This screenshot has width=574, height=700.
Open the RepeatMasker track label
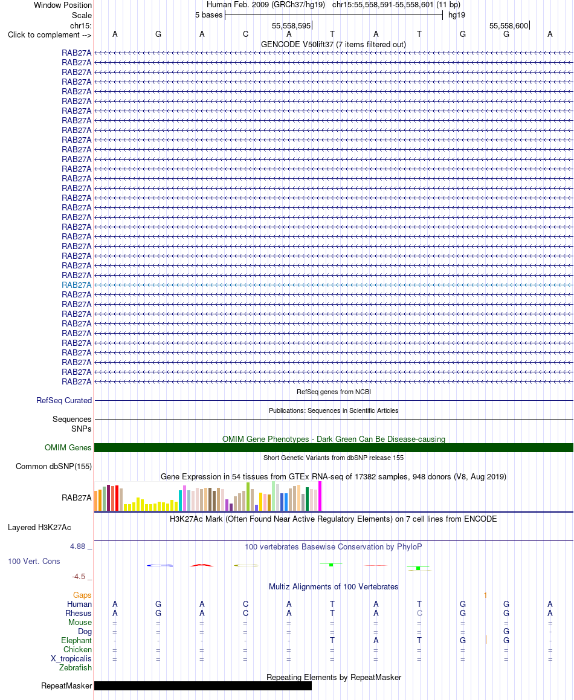[66, 685]
